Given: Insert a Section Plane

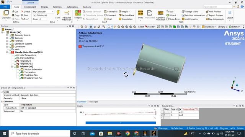Looking at the screenshot, I should (x=126, y=15).
